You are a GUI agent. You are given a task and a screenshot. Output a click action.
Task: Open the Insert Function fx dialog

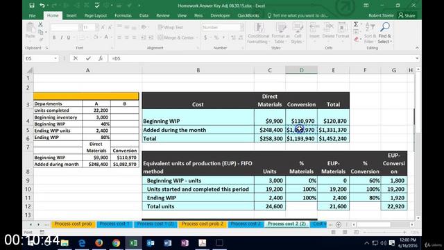[x=101, y=58]
